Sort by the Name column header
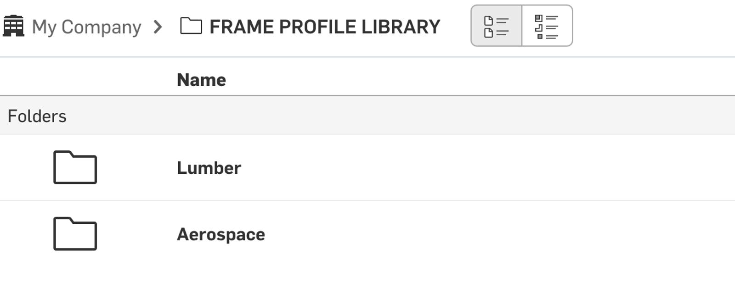735x298 pixels. [201, 80]
